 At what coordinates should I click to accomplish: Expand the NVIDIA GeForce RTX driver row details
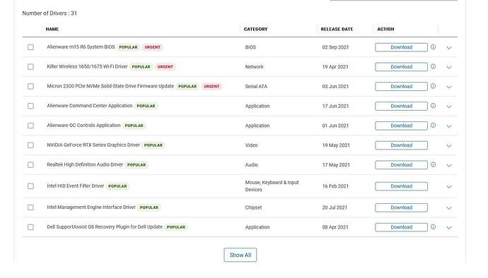click(449, 145)
